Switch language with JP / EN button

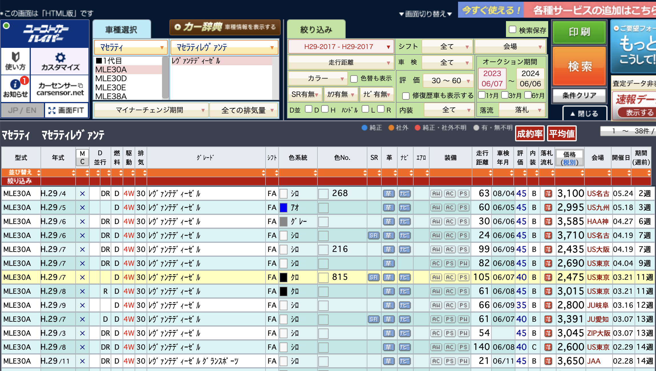pos(23,110)
